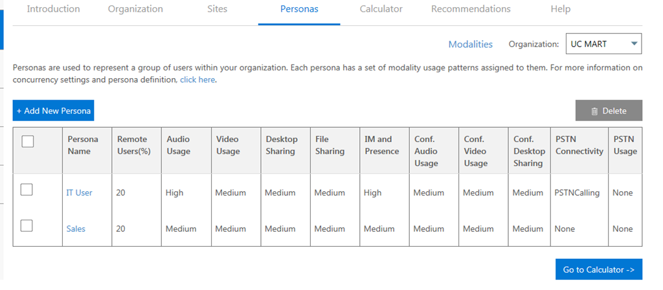Open the Organization tab
The height and width of the screenshot is (290, 663).
[x=135, y=9]
